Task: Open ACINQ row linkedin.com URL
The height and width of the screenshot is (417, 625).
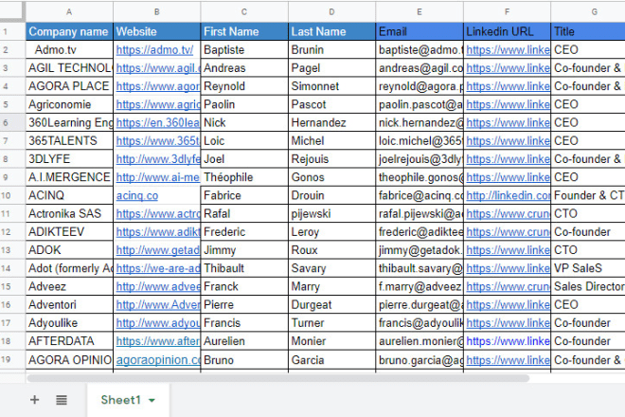Action: 509,195
